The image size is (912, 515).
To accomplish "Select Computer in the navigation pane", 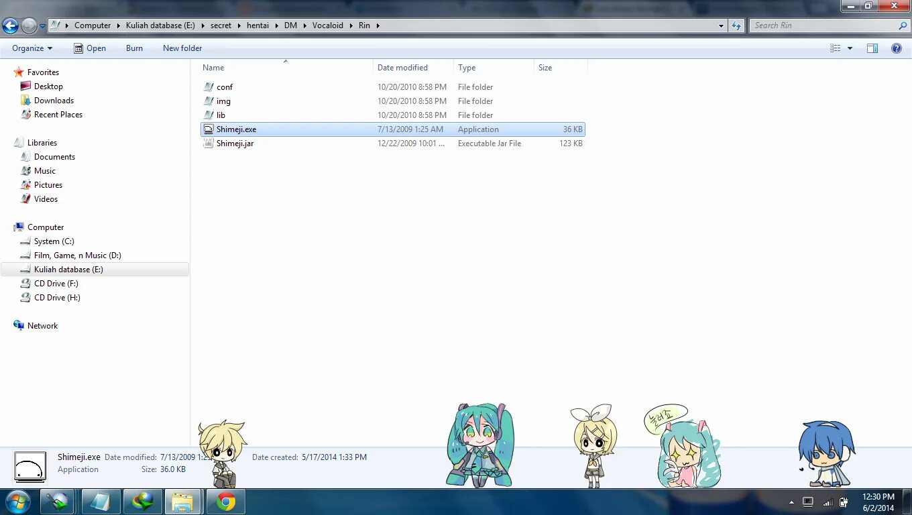I will click(x=46, y=227).
